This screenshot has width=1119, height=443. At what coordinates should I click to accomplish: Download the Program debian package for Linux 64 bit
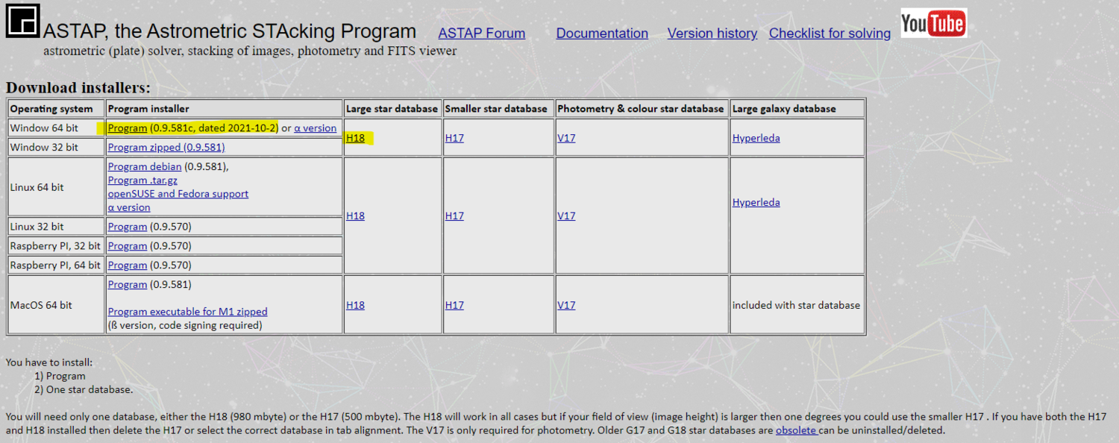[x=145, y=167]
